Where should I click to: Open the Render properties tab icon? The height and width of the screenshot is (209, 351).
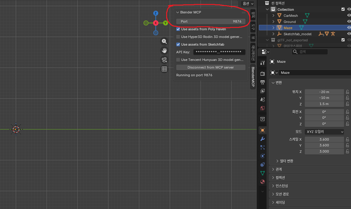click(262, 74)
